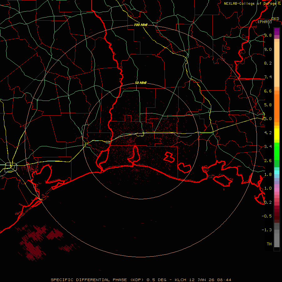Click the 5.0 scale value
Screen dimensions: 282x282
268,119
